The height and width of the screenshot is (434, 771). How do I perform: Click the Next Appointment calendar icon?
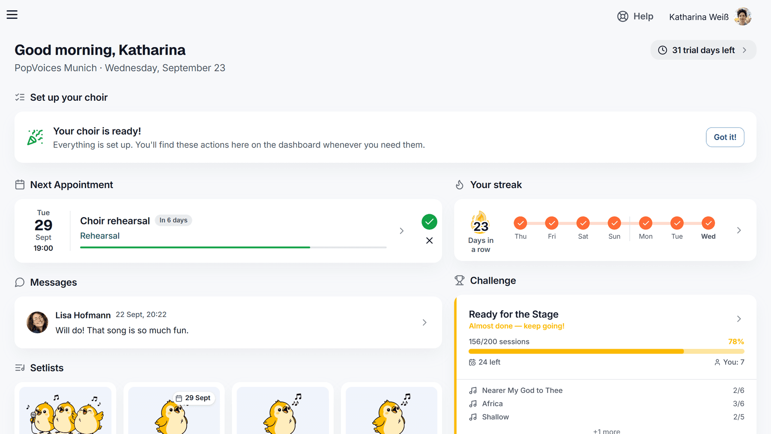(x=20, y=185)
